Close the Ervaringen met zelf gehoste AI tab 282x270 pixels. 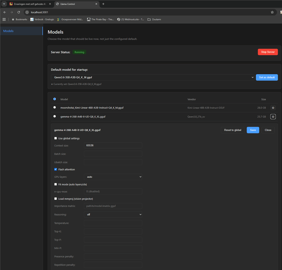click(x=50, y=4)
